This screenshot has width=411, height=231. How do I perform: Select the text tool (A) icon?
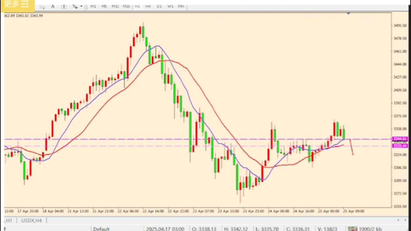click(53, 6)
